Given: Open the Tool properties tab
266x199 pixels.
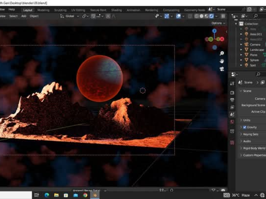Looking at the screenshot, I should (x=232, y=83).
